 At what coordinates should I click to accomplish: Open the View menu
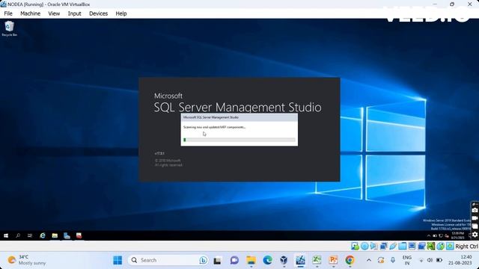(x=54, y=13)
